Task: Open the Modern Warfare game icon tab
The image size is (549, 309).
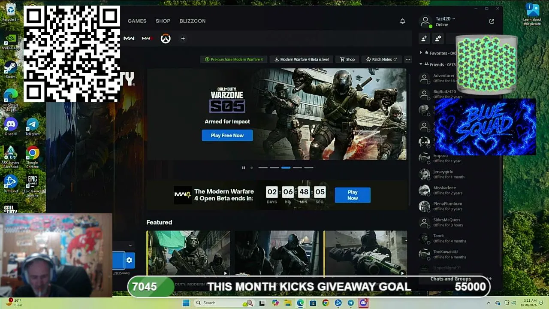Action: click(x=129, y=39)
